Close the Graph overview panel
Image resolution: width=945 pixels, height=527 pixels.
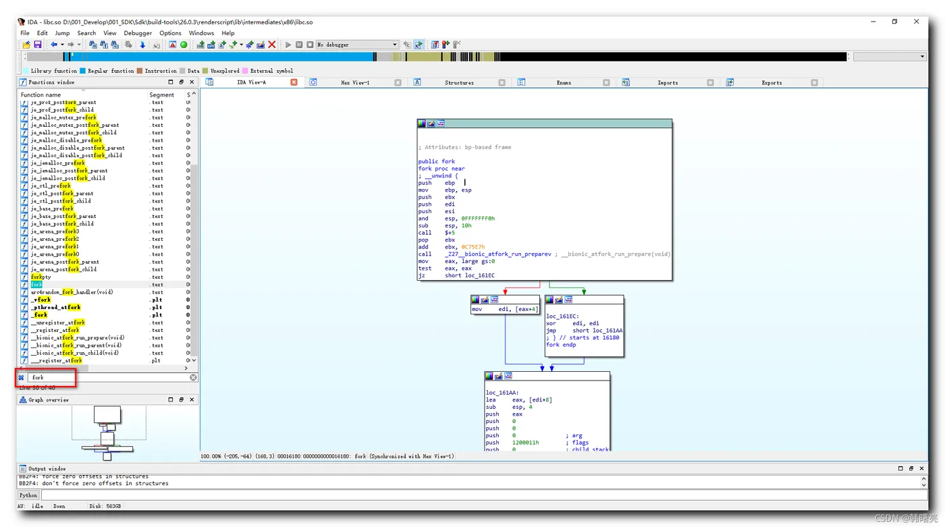192,399
